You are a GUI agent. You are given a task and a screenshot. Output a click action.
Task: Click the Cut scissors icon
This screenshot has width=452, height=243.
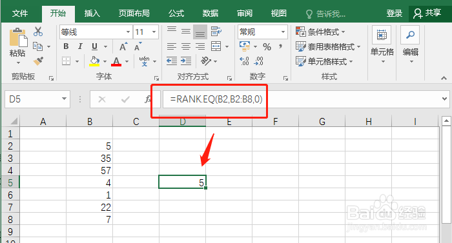tap(37, 32)
